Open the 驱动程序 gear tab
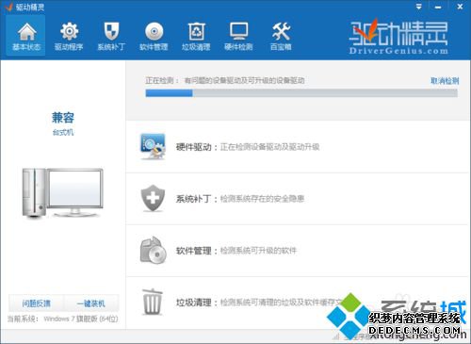This screenshot has width=471, height=344. tap(69, 36)
